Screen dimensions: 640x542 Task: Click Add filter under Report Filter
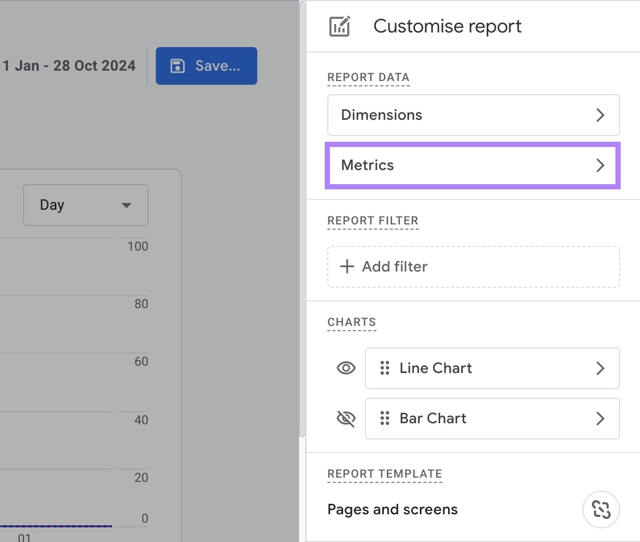pos(473,266)
